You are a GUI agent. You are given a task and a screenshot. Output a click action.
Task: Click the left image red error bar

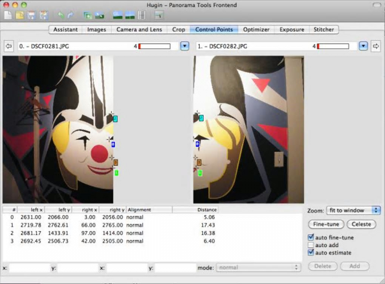coord(154,46)
